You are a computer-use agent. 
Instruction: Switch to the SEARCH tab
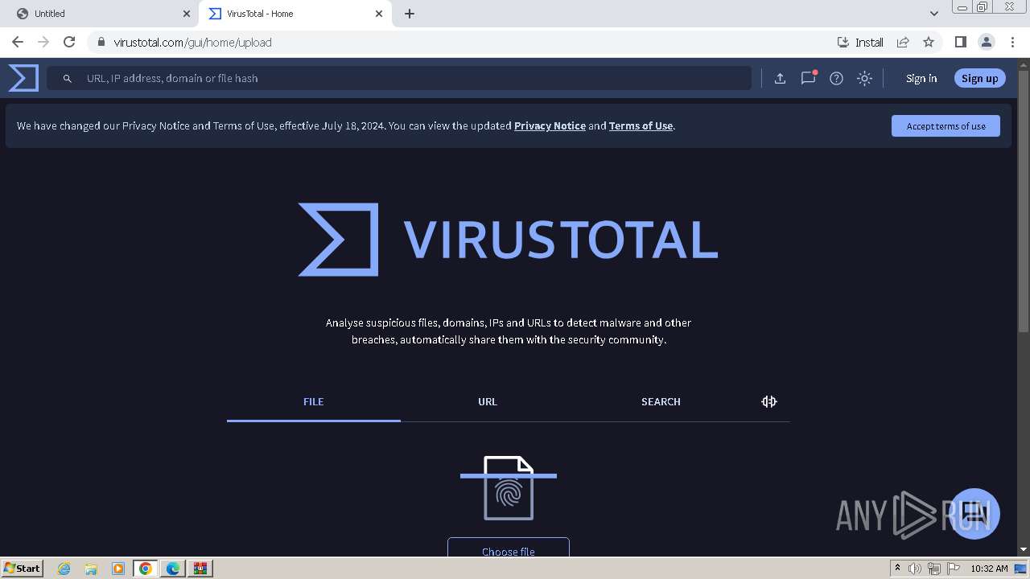tap(661, 401)
